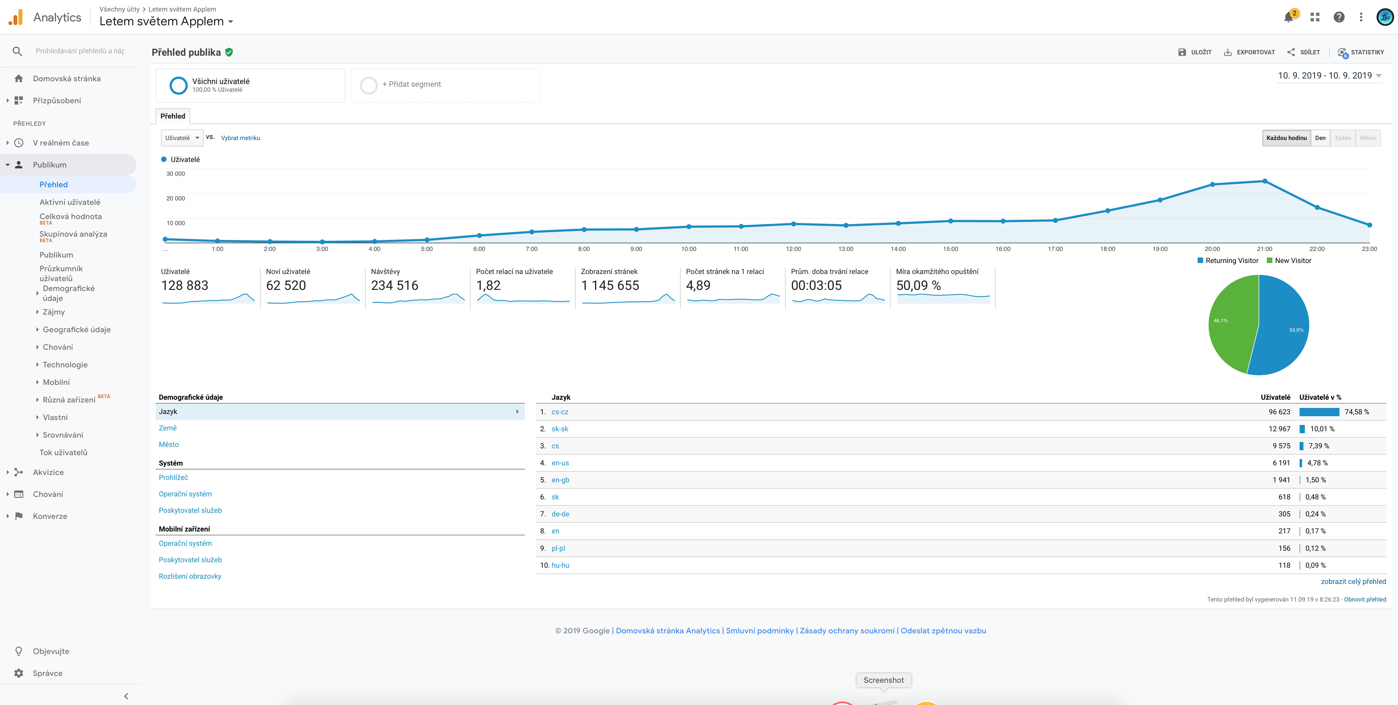The image size is (1398, 705).
Task: Click zobrazit celý přehled link
Action: tap(1353, 581)
